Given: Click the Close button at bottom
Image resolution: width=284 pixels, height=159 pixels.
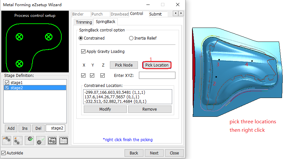Looking at the screenshot, I should click(x=174, y=153).
